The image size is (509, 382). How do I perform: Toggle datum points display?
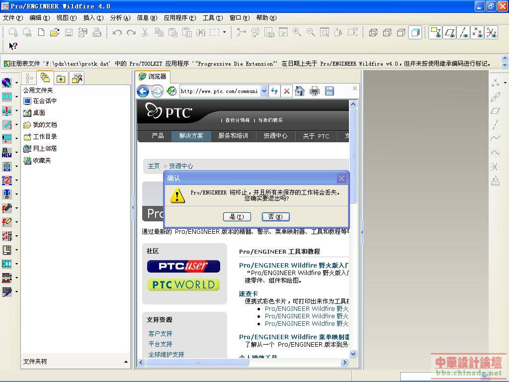coord(477,32)
